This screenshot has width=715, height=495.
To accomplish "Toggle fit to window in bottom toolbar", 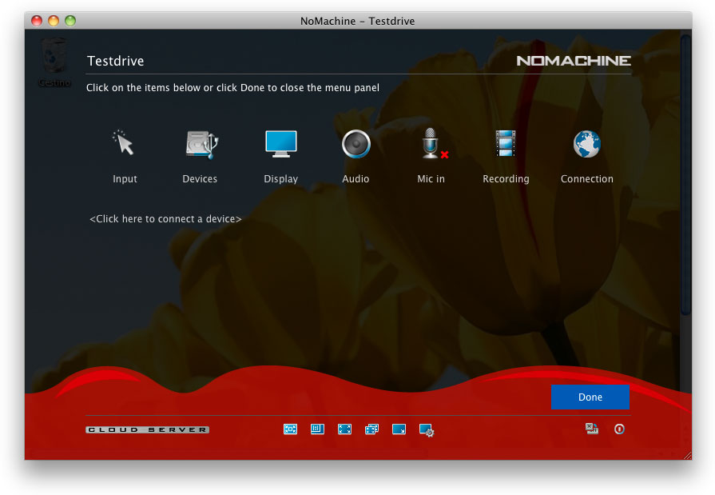I will click(290, 429).
